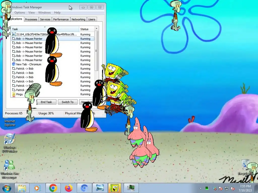Select the 21194_65b2f5409e7280 task row
Screen dimensions: 258x193
[x=52, y=34]
